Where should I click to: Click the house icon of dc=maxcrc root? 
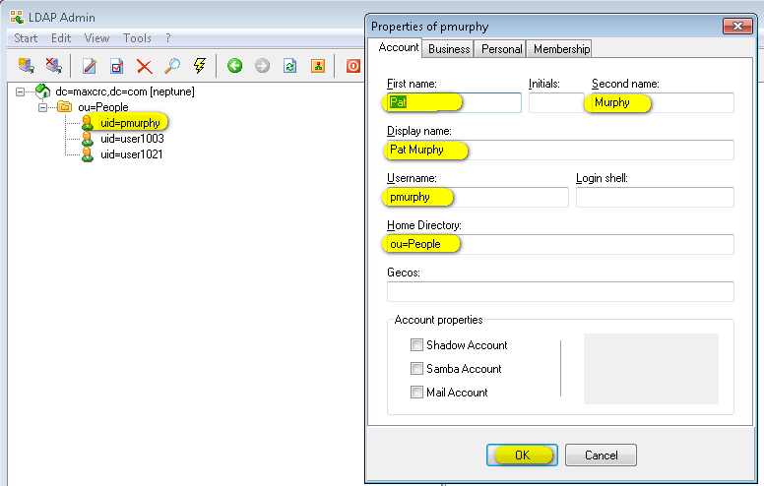(x=43, y=91)
